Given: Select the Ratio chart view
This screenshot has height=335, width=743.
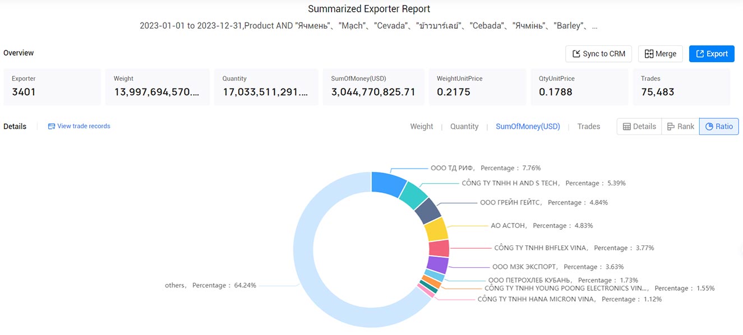Looking at the screenshot, I should coord(719,127).
